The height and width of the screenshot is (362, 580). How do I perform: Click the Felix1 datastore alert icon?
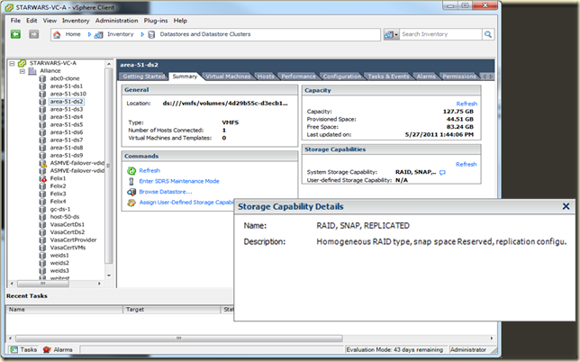click(x=42, y=178)
